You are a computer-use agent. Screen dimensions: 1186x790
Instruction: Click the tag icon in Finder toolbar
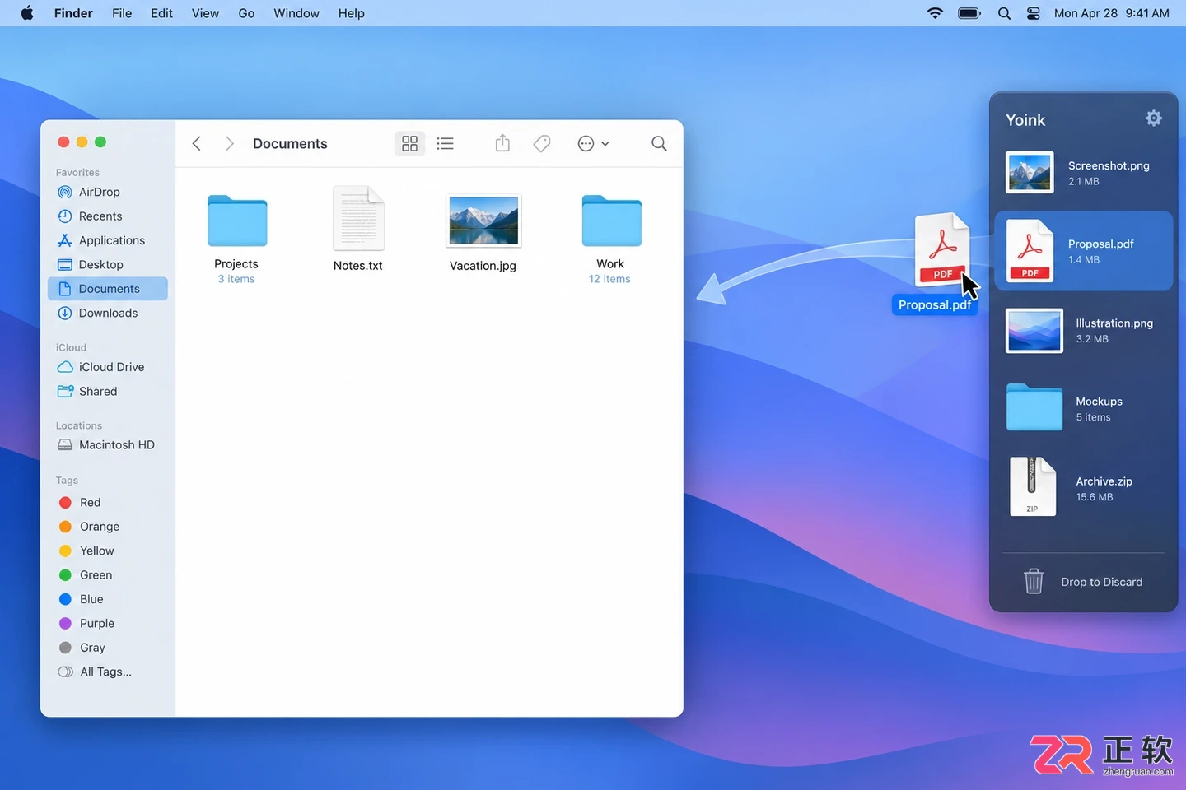coord(542,143)
